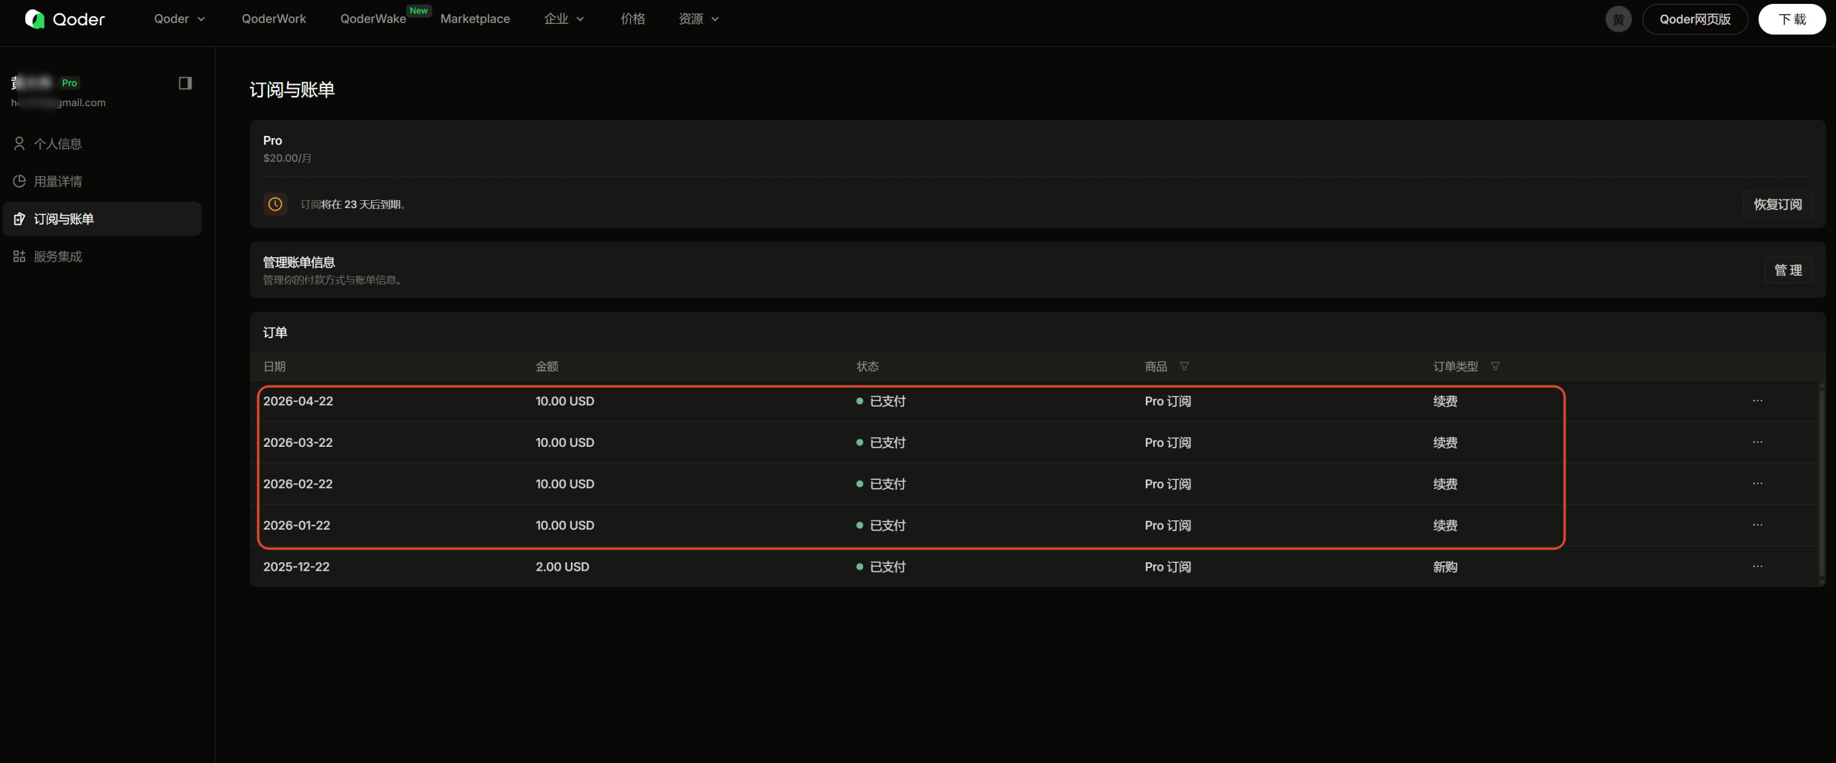Click the 2026-03-22 date cell
Screen dimensions: 1836x763
click(x=298, y=442)
